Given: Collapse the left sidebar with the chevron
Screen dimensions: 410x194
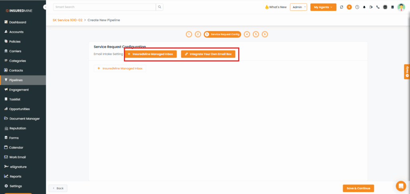Looking at the screenshot, I should click(45, 7).
